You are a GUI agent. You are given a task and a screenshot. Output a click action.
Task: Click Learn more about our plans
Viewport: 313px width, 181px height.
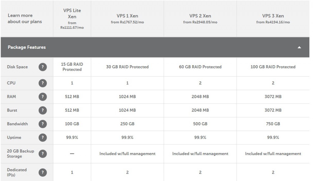tap(25, 19)
